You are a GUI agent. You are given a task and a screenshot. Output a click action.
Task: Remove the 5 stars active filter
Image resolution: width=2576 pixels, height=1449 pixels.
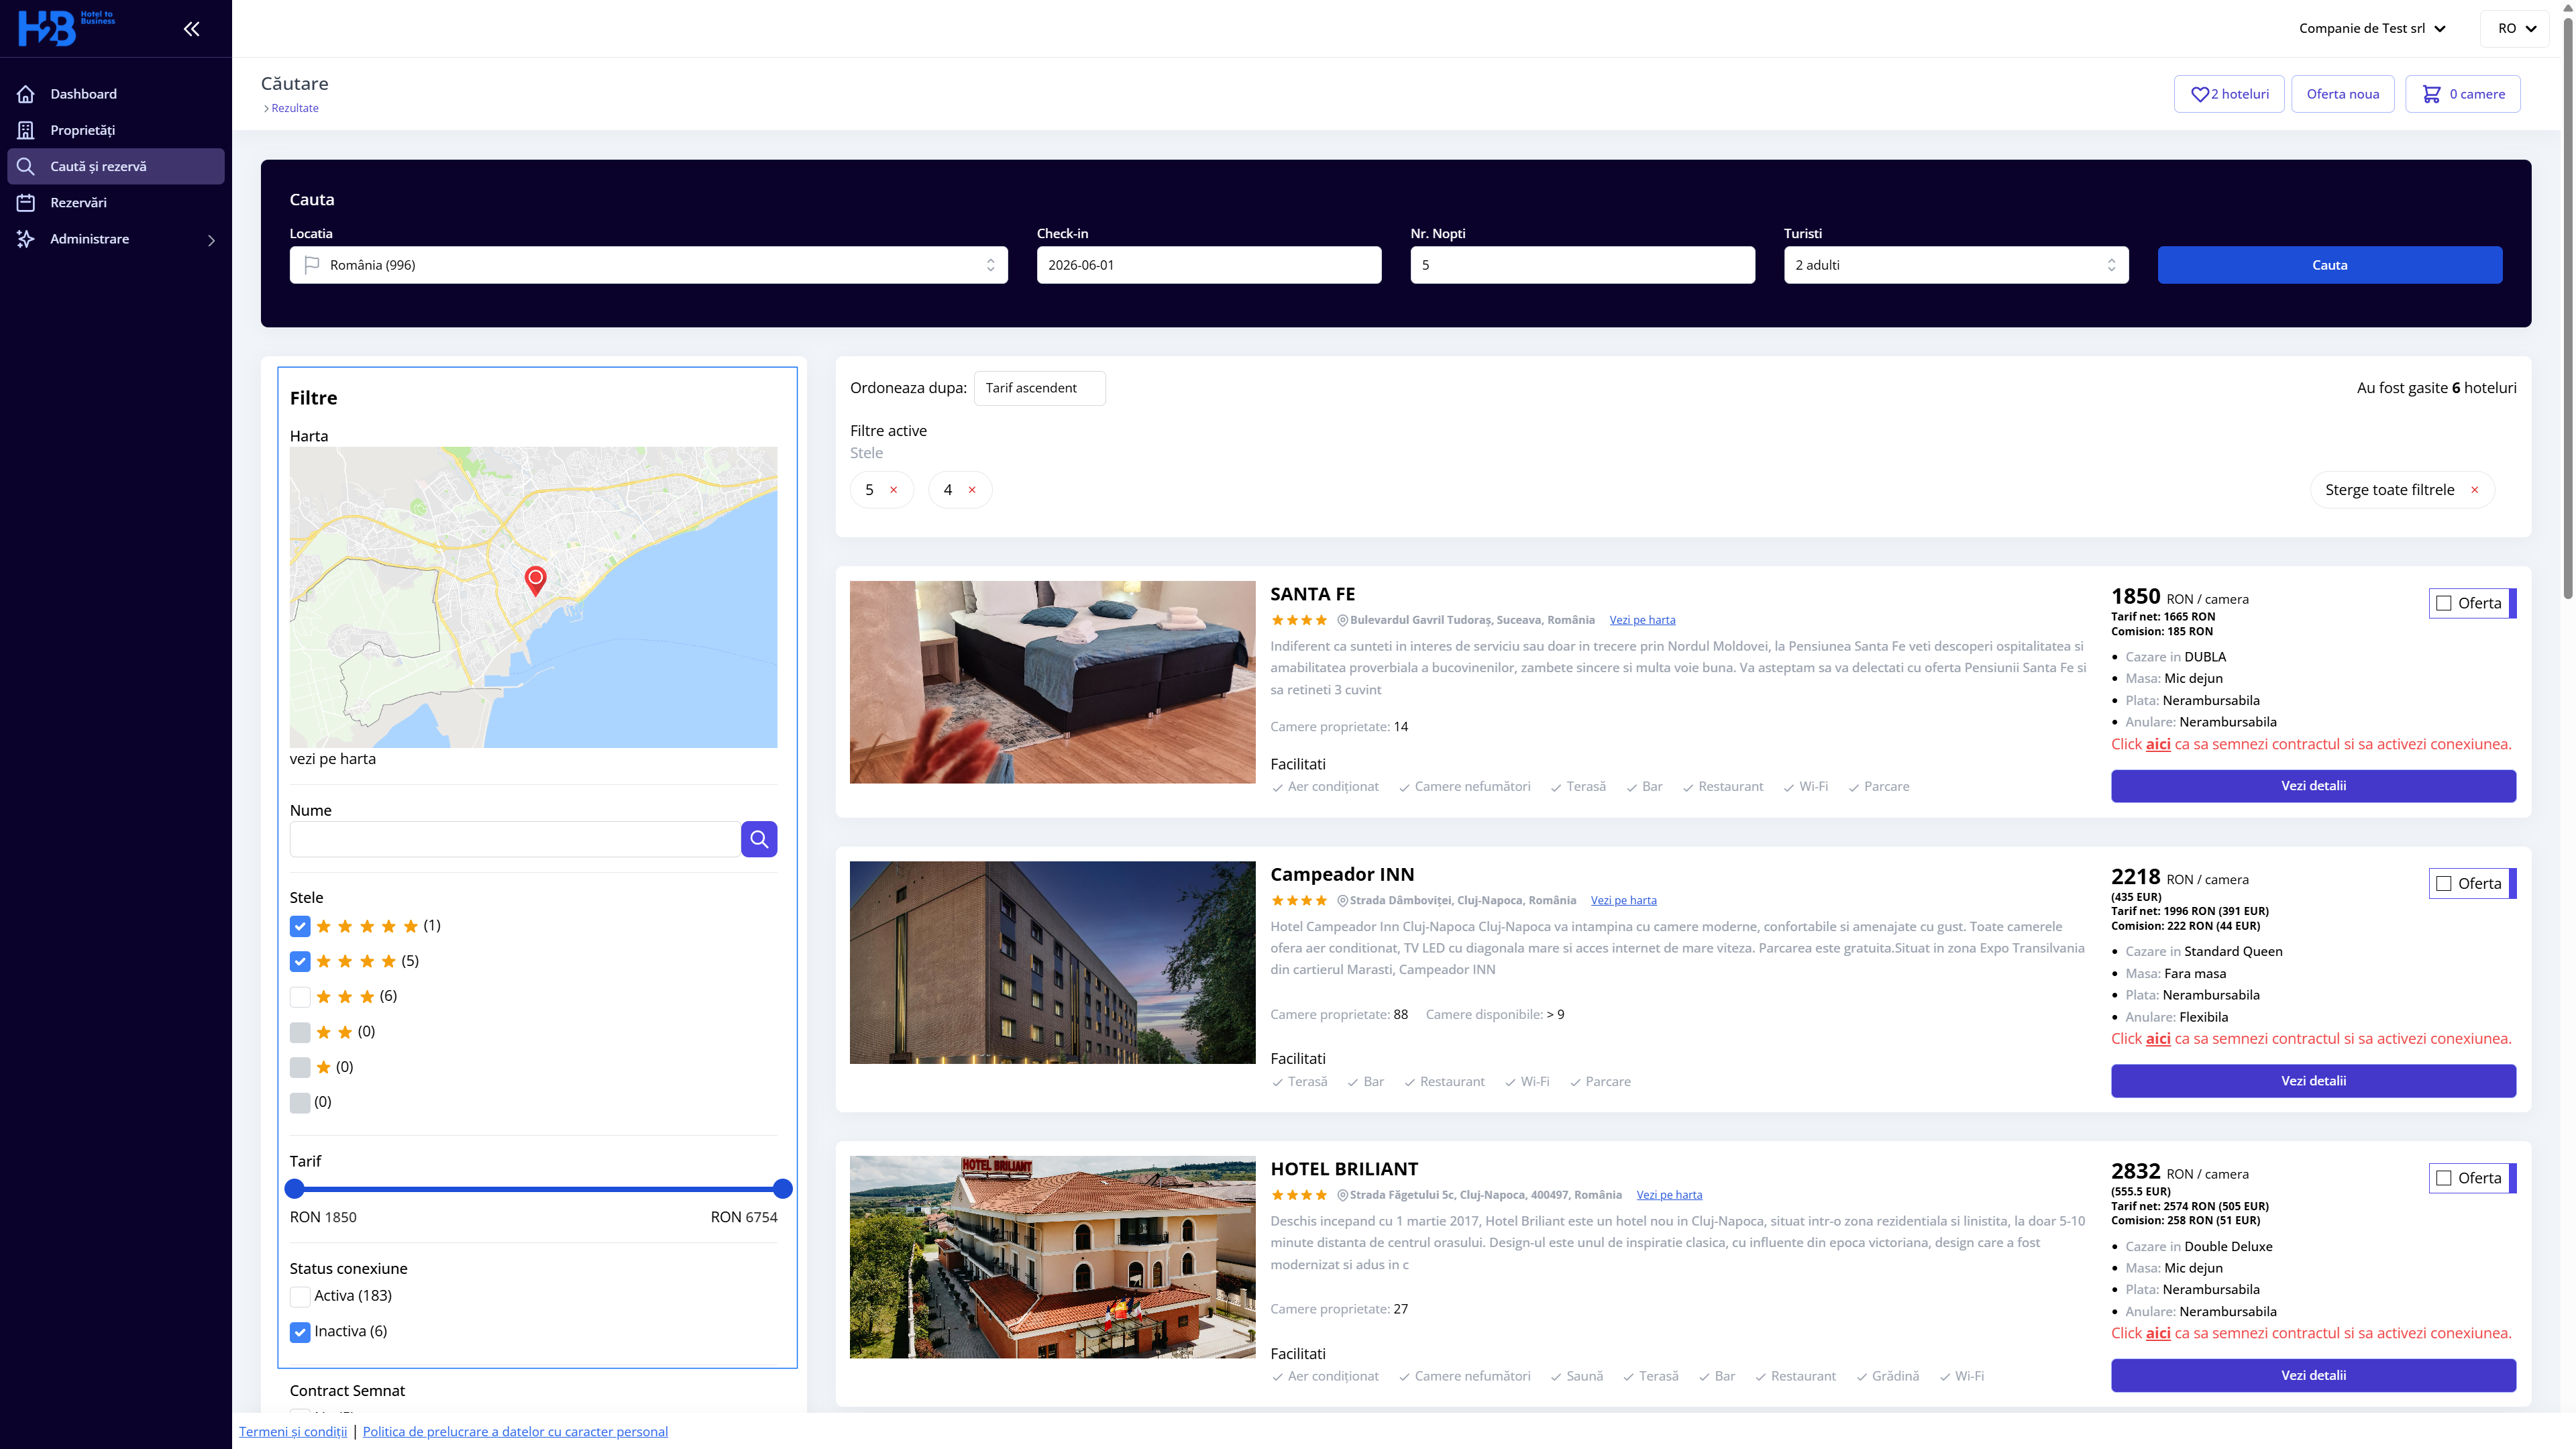point(894,490)
